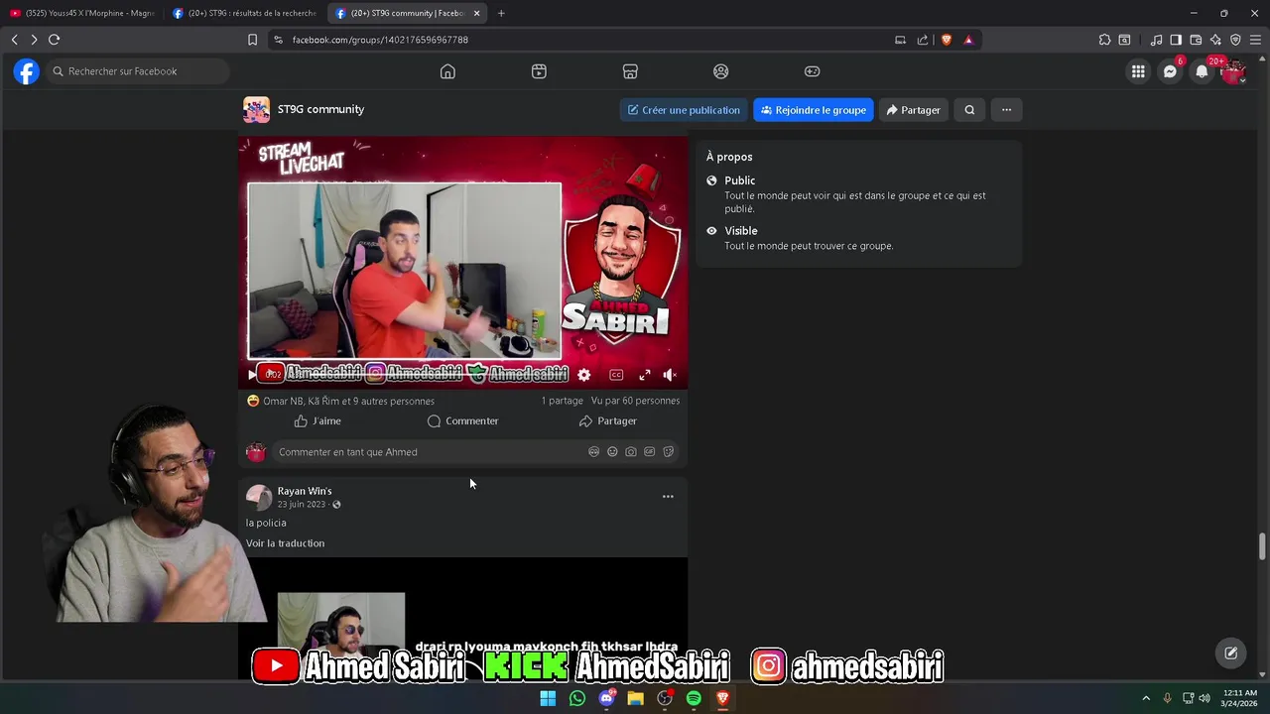Switch to the Youss45 X l'Morphine tab
The image size is (1270, 714).
[x=81, y=13]
